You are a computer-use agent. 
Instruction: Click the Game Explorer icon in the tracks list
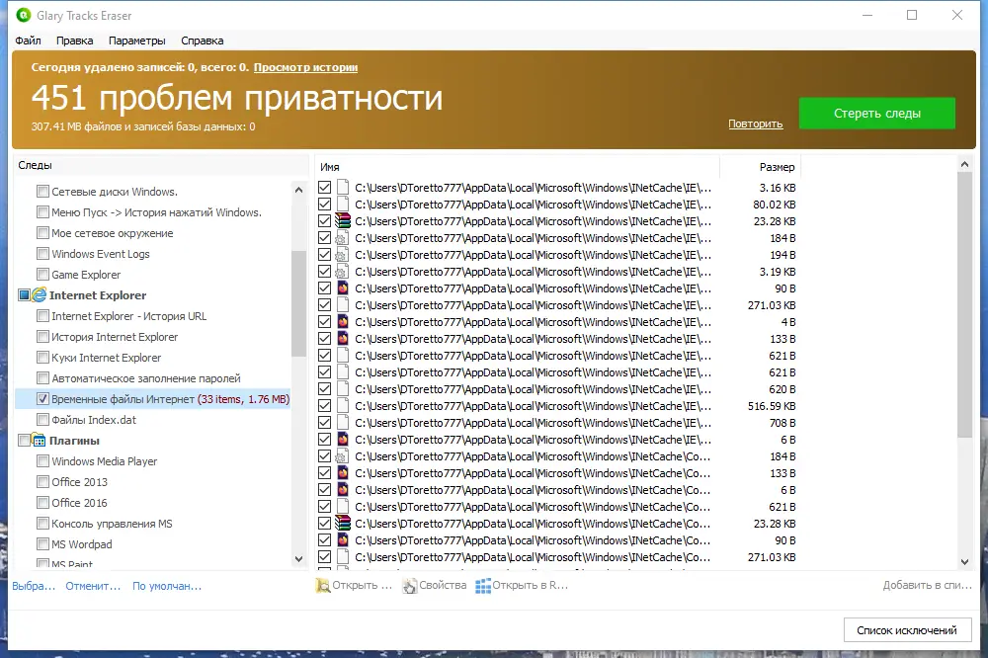tap(42, 274)
